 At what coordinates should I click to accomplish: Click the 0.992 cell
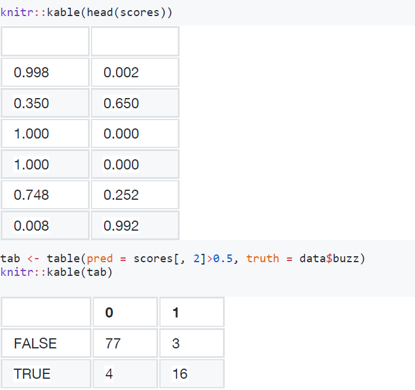coord(135,225)
